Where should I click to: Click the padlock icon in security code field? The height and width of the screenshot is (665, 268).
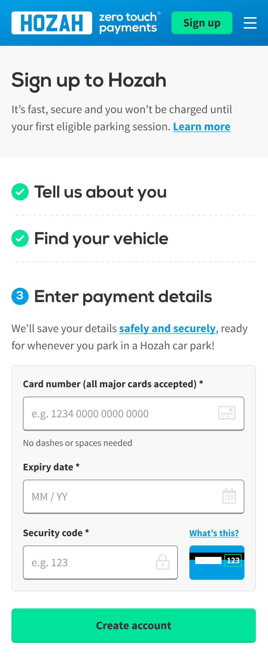click(163, 562)
